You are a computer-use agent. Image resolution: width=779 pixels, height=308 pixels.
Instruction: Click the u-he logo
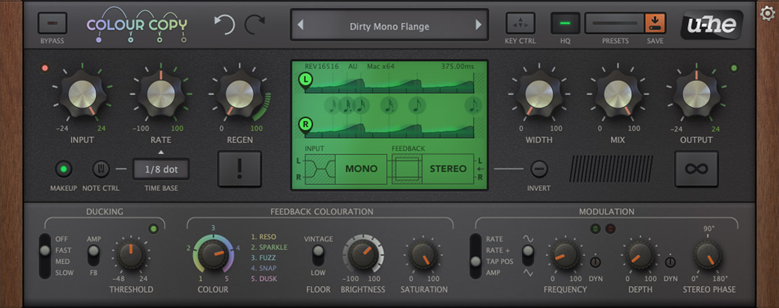tap(712, 25)
